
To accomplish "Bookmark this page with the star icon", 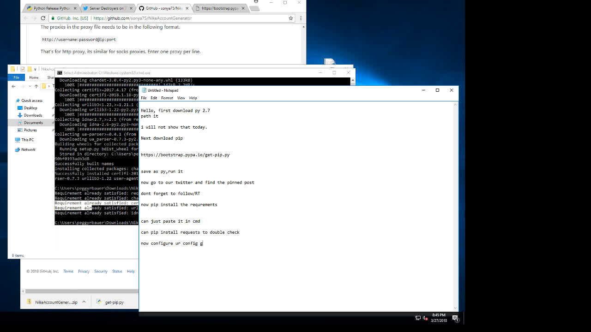I will (290, 18).
